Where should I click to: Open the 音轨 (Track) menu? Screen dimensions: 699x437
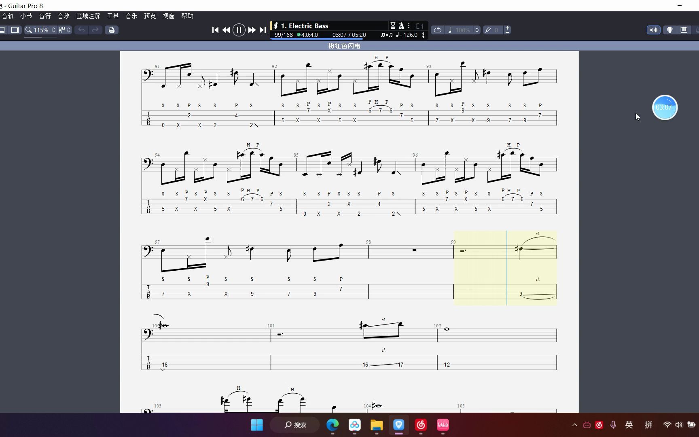tap(8, 16)
